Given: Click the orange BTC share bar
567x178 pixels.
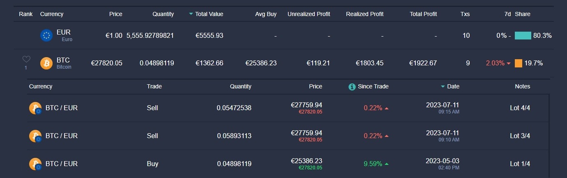Looking at the screenshot, I should (518, 63).
